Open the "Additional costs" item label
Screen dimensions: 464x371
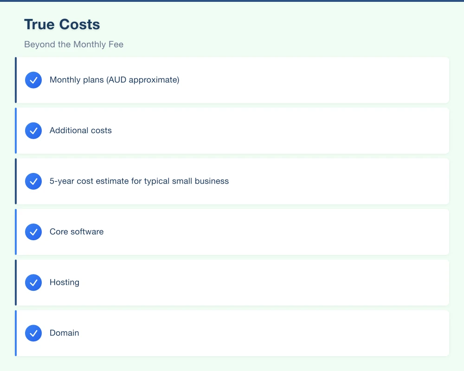pos(81,131)
